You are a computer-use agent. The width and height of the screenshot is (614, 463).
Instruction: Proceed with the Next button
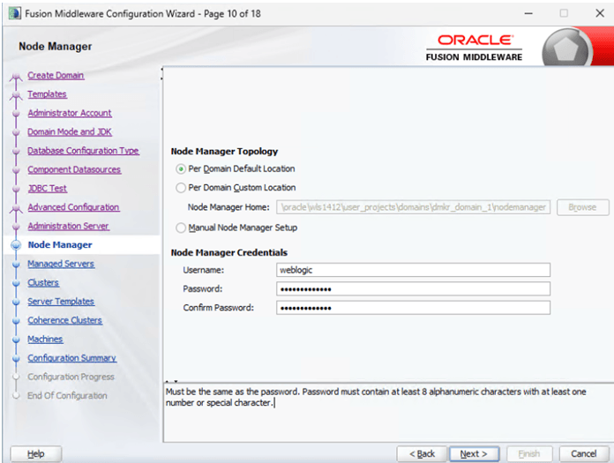click(x=474, y=453)
